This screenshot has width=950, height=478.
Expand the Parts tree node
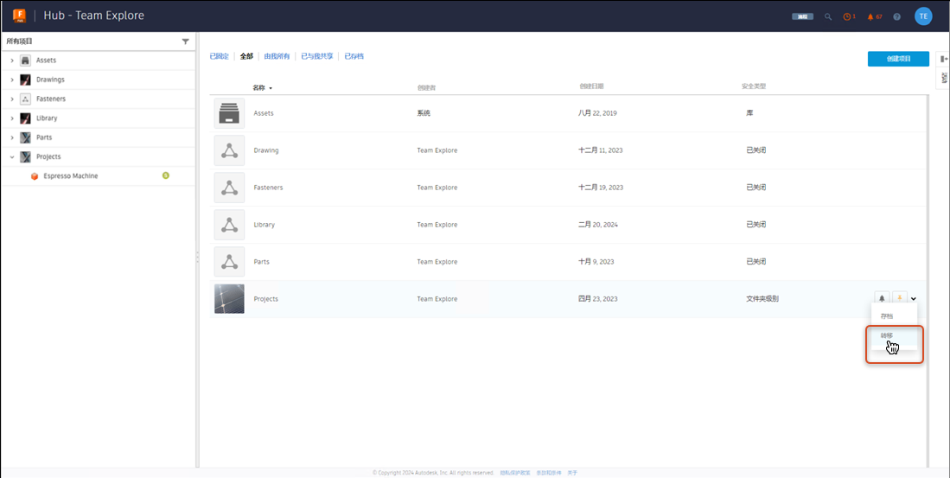[x=12, y=137]
